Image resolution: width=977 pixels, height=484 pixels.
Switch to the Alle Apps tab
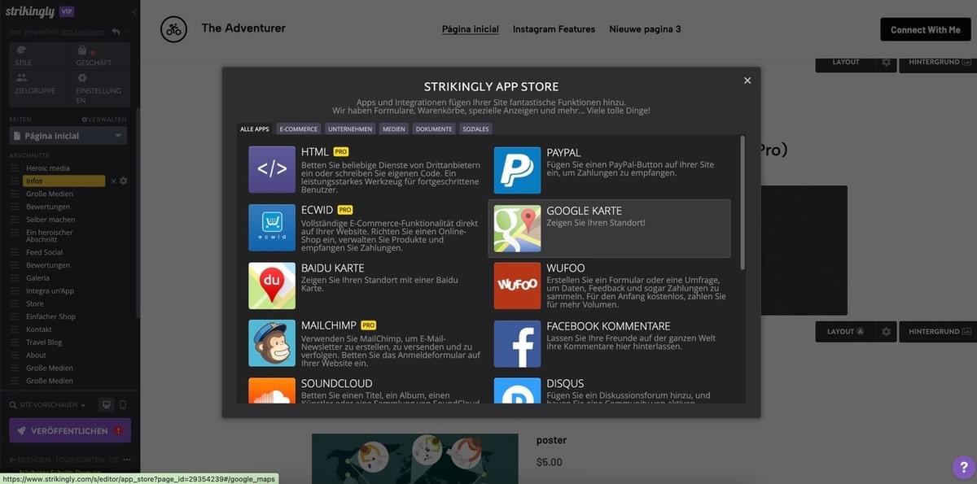tap(255, 129)
